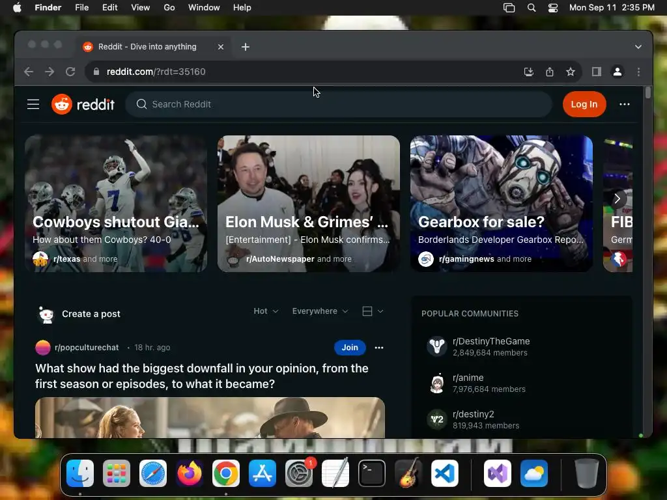The image size is (667, 500).
Task: Click the page vertical scrollbar
Action: click(647, 92)
